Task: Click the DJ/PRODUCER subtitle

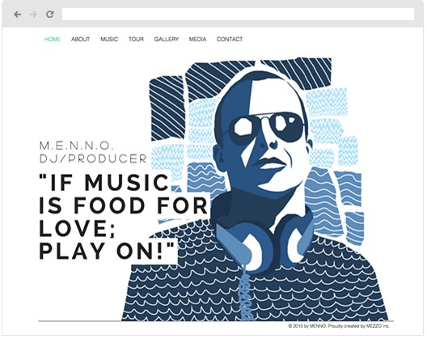Action: pyautogui.click(x=94, y=159)
